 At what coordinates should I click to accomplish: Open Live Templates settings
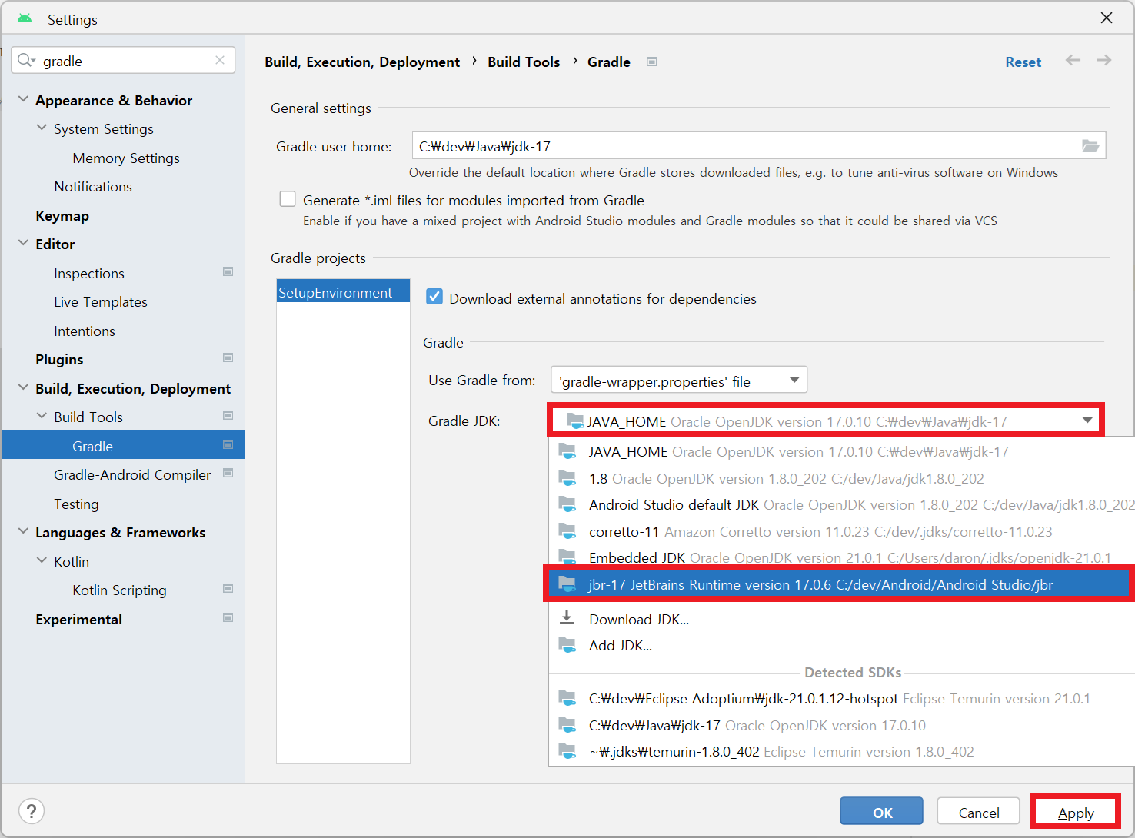[x=101, y=301]
